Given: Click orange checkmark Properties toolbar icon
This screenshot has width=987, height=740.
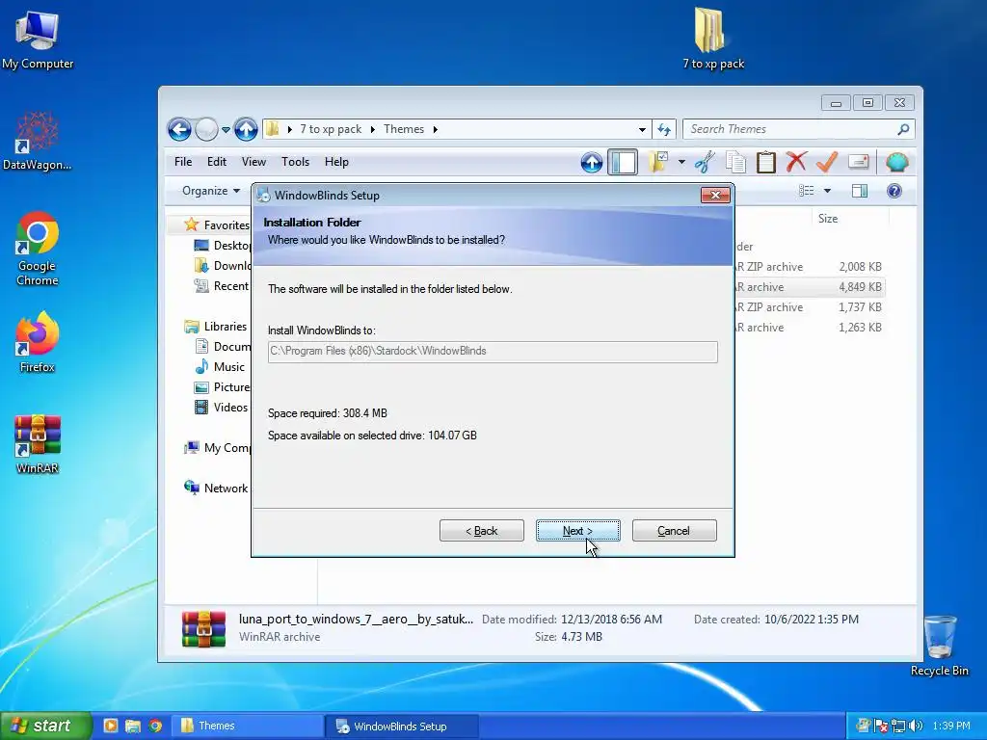Looking at the screenshot, I should 826,162.
